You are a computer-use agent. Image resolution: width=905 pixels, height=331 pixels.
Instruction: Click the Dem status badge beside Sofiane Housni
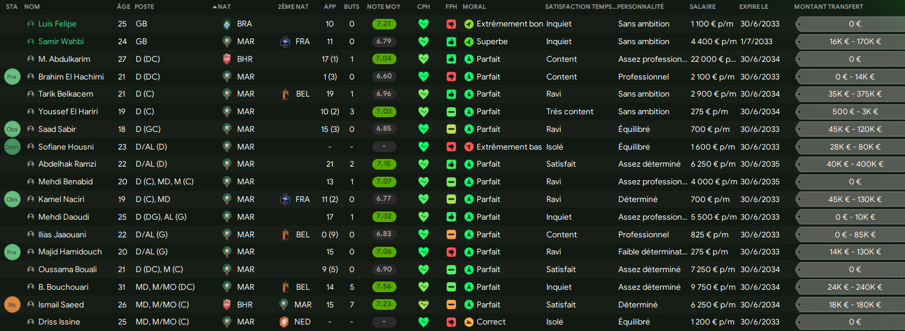pyautogui.click(x=12, y=147)
